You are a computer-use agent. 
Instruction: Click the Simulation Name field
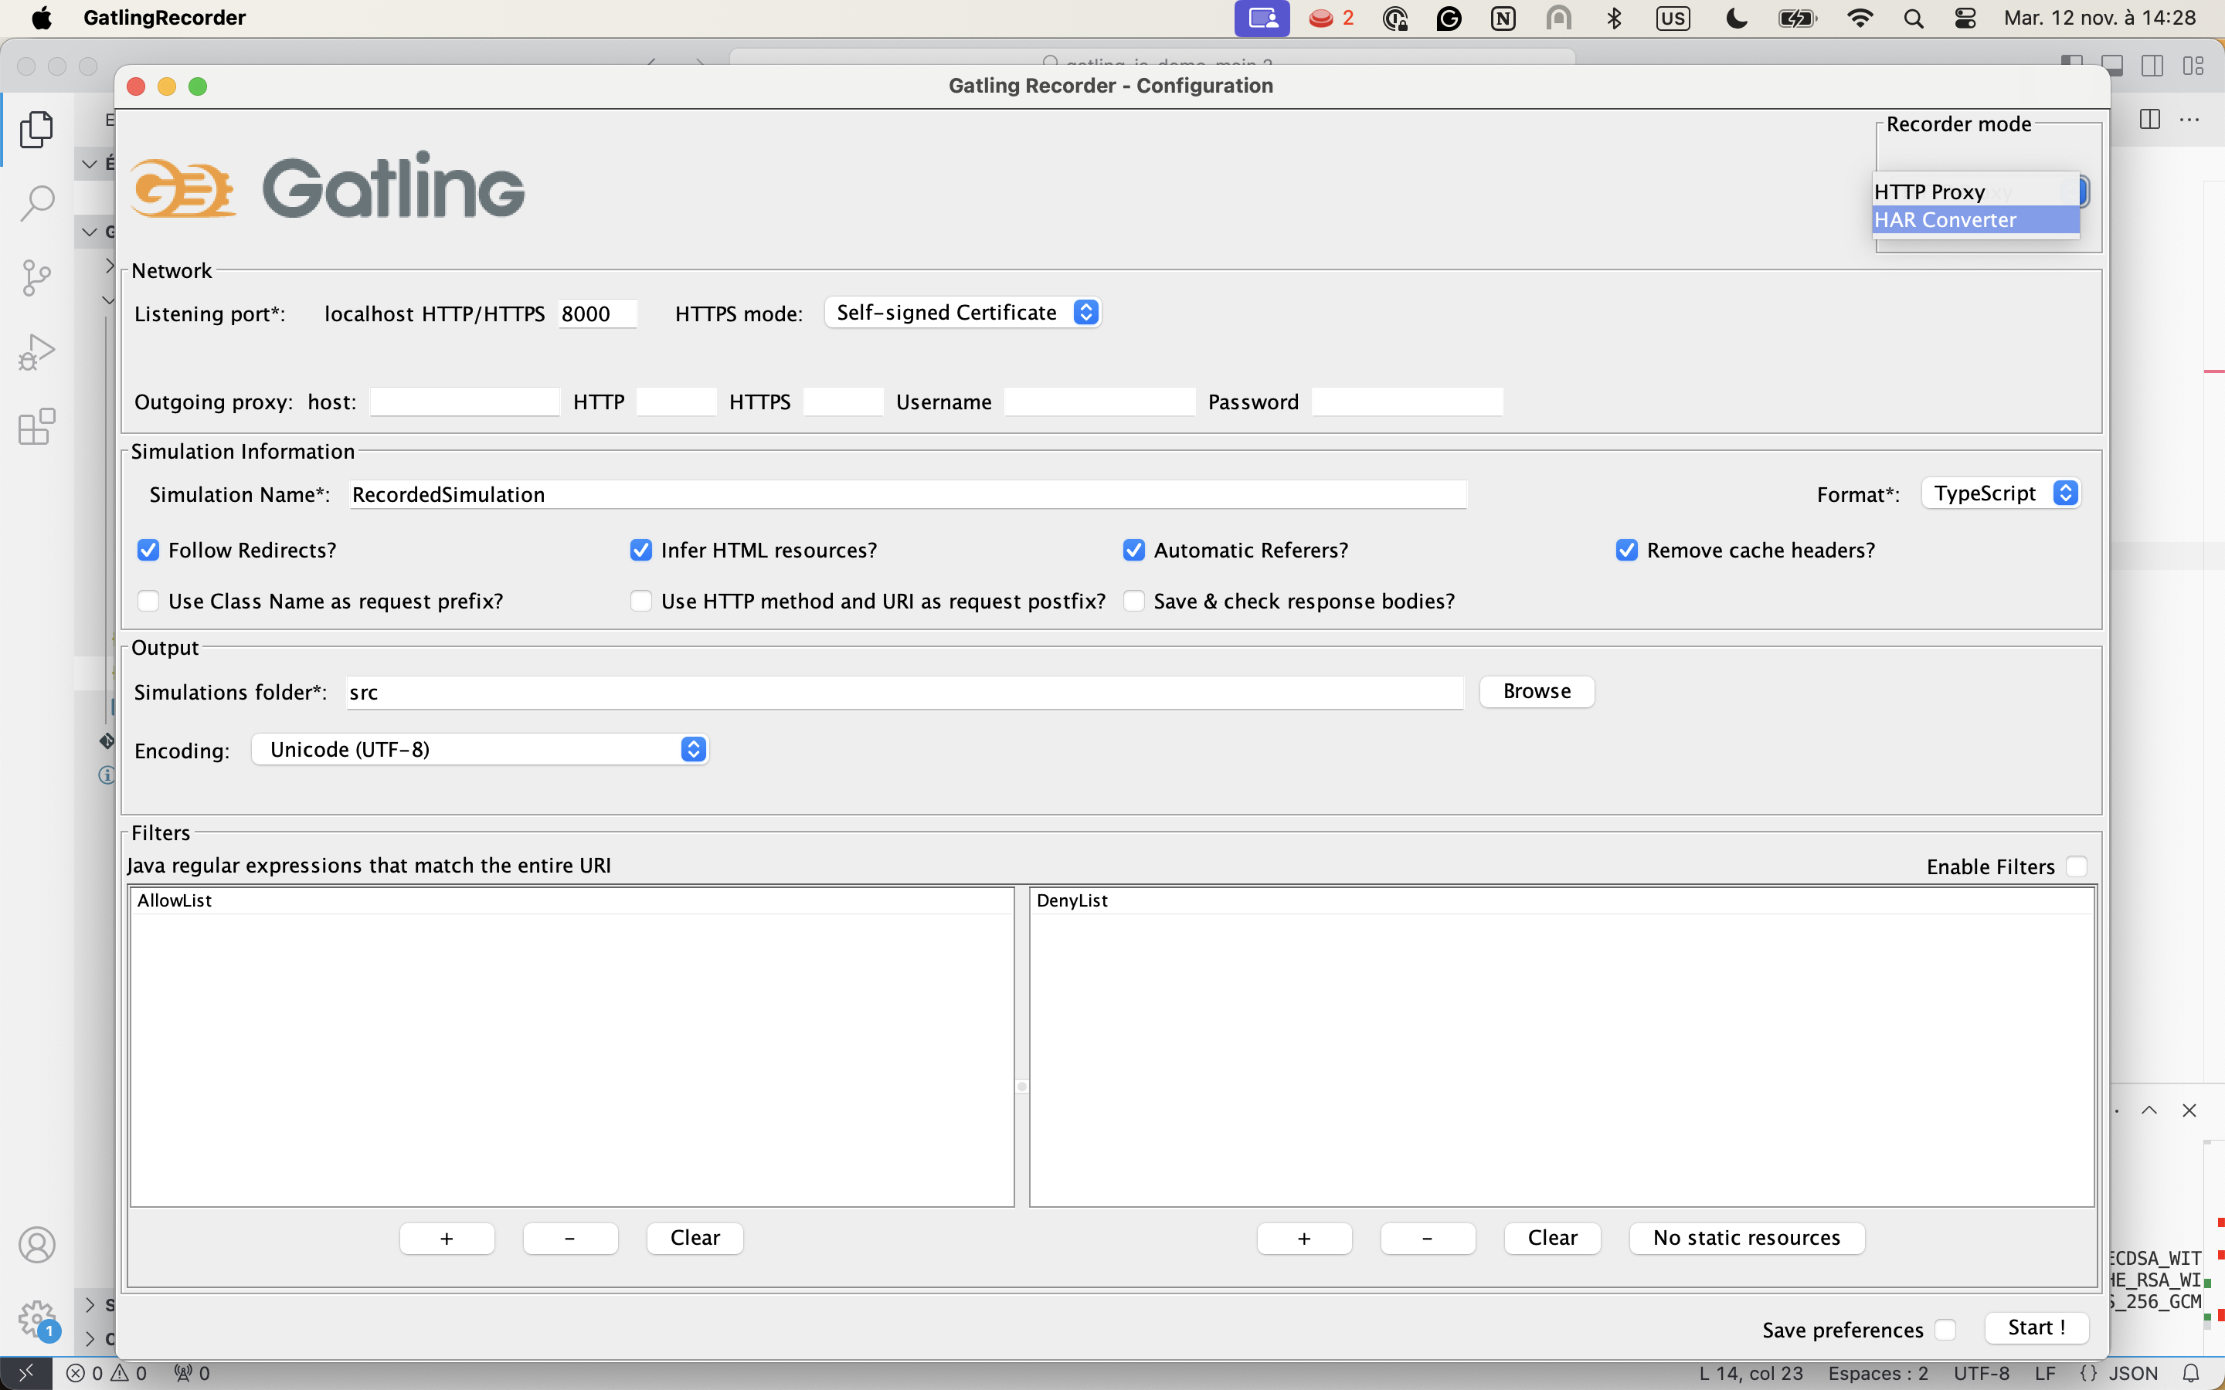click(909, 494)
